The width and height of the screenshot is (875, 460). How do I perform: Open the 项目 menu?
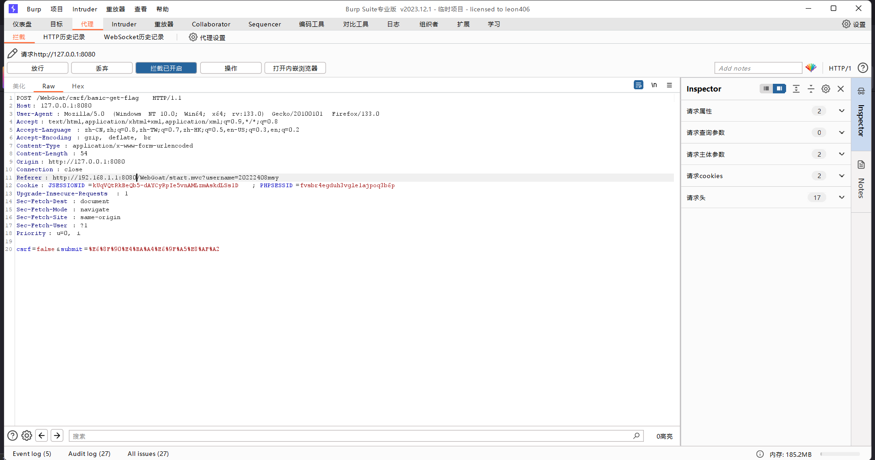click(57, 9)
